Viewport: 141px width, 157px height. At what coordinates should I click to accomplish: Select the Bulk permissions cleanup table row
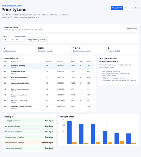(x=49, y=90)
